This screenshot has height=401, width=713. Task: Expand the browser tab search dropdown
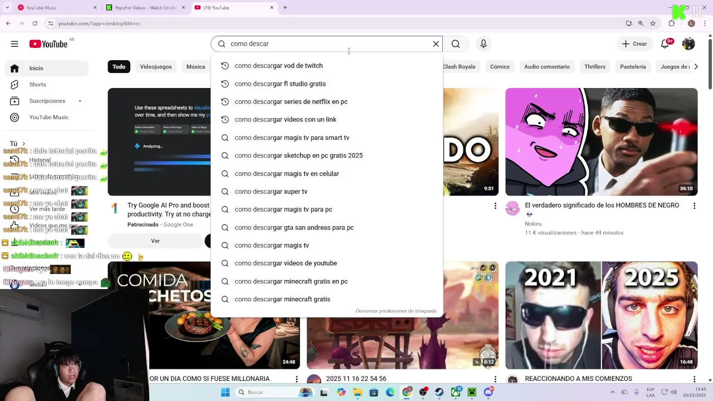[7, 8]
